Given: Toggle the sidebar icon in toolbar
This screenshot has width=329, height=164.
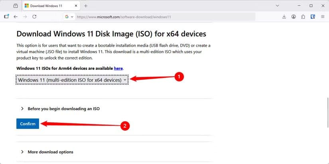Looking at the screenshot, I should tap(6, 17).
